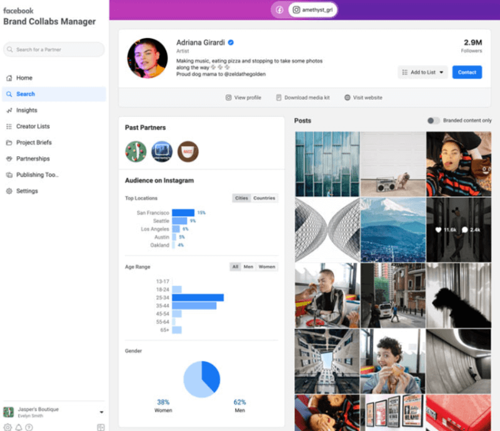Click the Project Briefs folder icon
Image resolution: width=500 pixels, height=431 pixels.
9,142
